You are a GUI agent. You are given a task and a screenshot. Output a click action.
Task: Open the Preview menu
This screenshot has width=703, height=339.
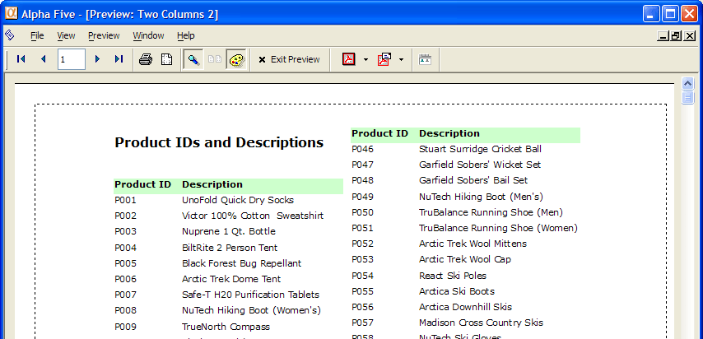[104, 35]
